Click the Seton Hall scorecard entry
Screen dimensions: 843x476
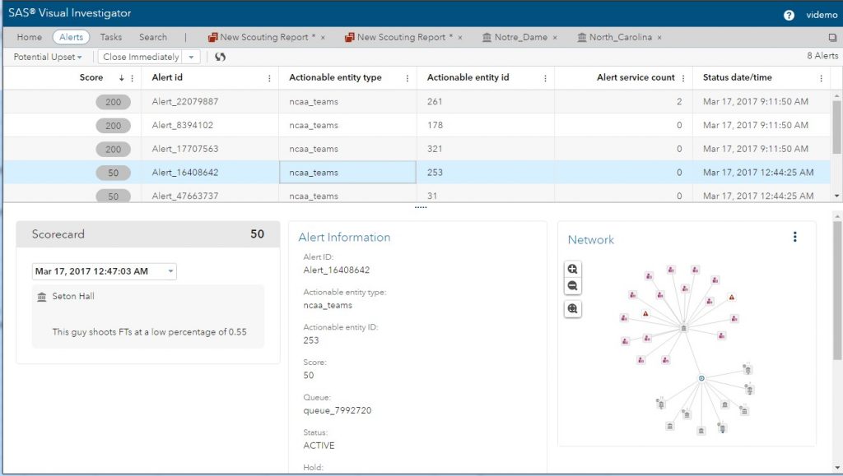74,297
